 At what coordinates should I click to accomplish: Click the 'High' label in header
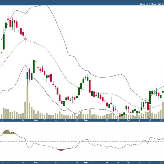154,4
